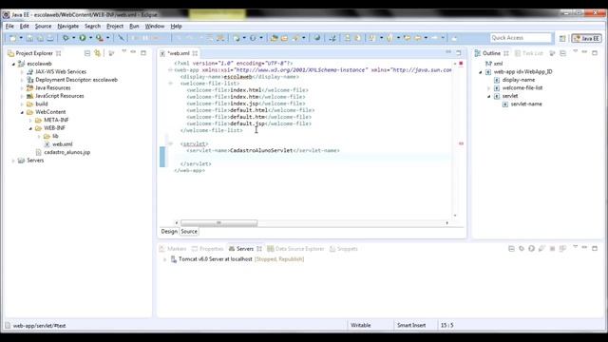Switch to the Task List tab
608x342 pixels.
click(528, 53)
